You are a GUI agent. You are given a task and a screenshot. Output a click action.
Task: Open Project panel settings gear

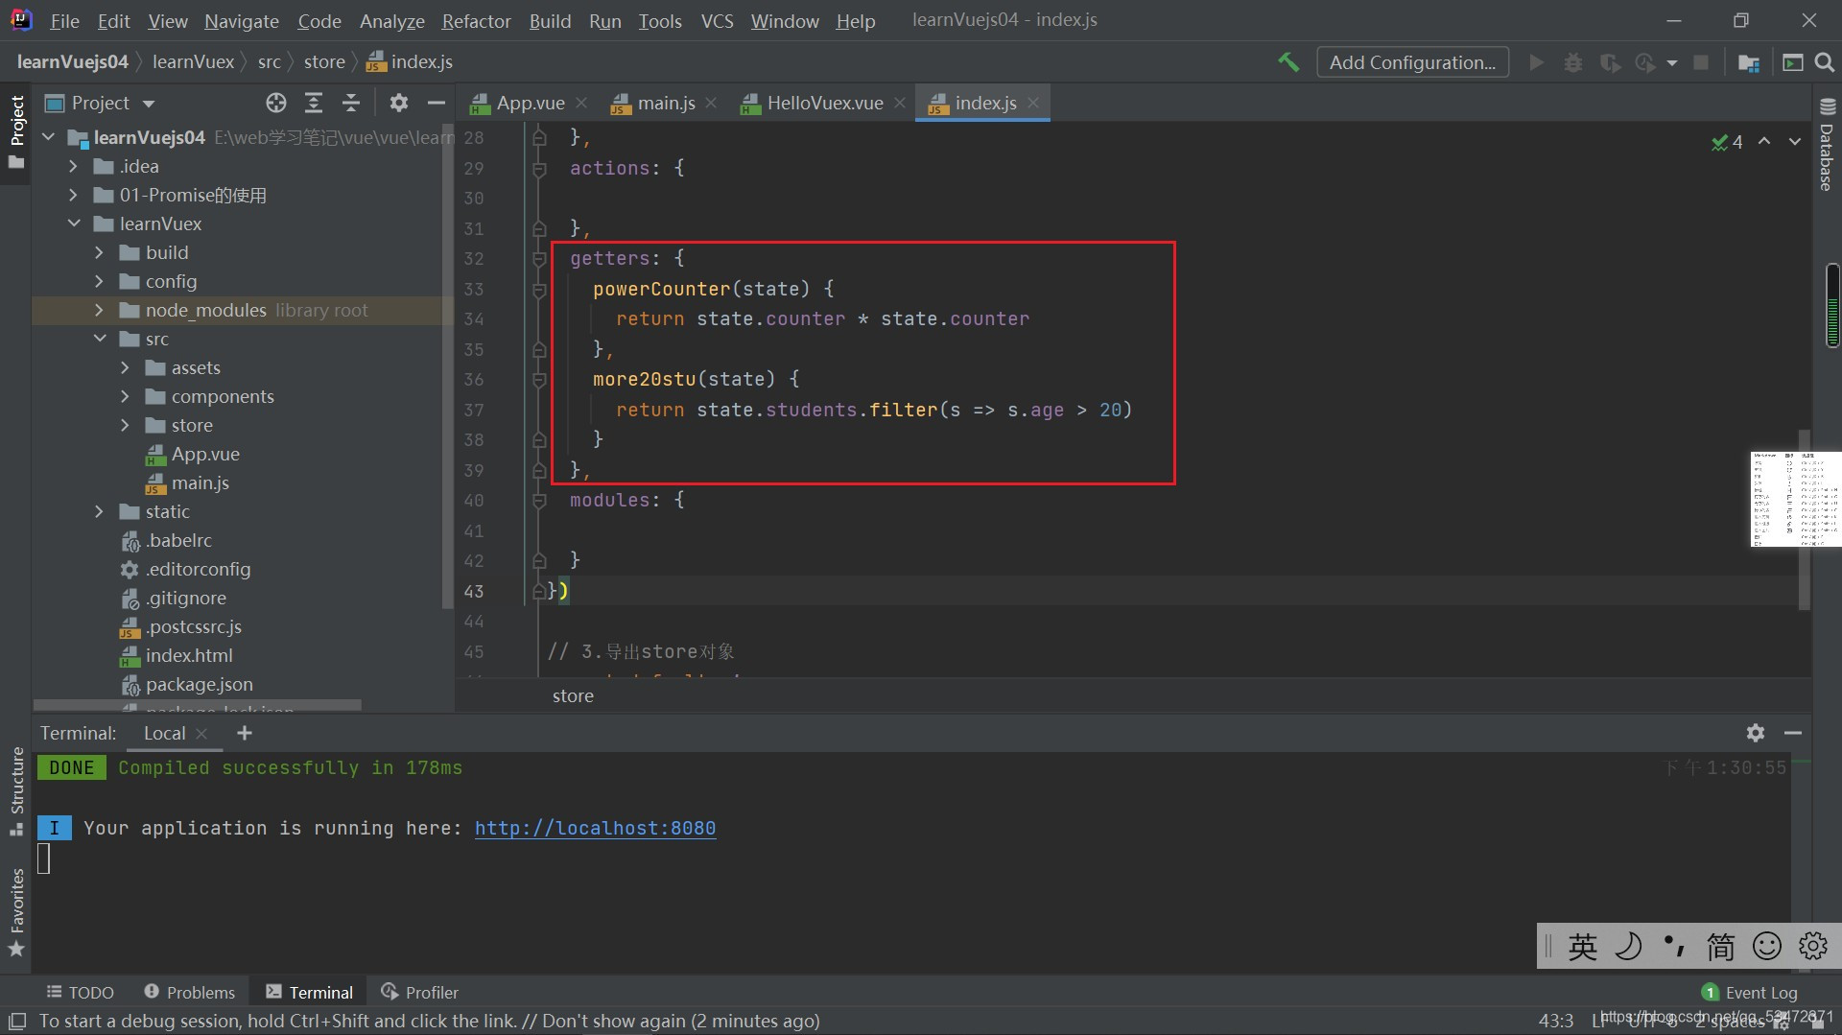tap(399, 103)
